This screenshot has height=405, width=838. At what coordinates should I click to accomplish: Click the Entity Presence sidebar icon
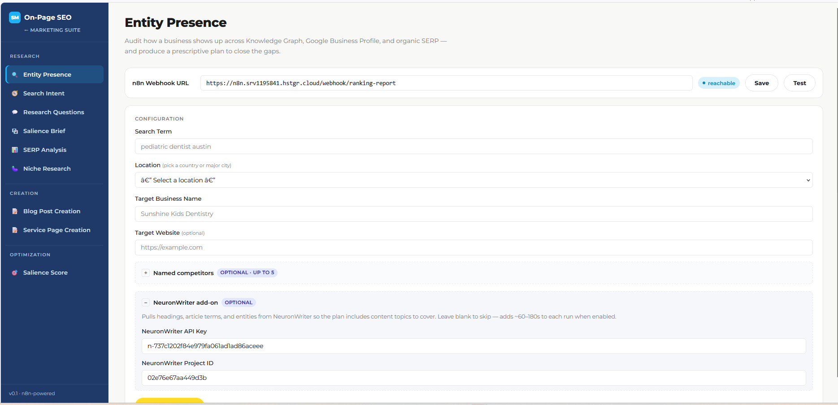15,75
